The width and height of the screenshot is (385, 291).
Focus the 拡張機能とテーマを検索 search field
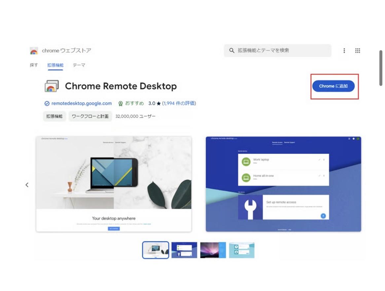277,50
